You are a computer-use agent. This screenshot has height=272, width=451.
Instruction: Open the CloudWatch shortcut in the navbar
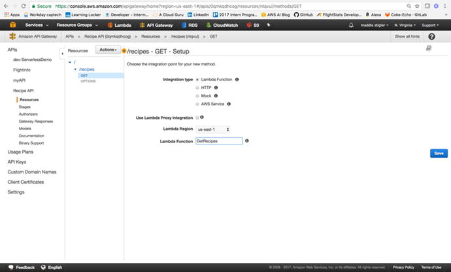[222, 25]
